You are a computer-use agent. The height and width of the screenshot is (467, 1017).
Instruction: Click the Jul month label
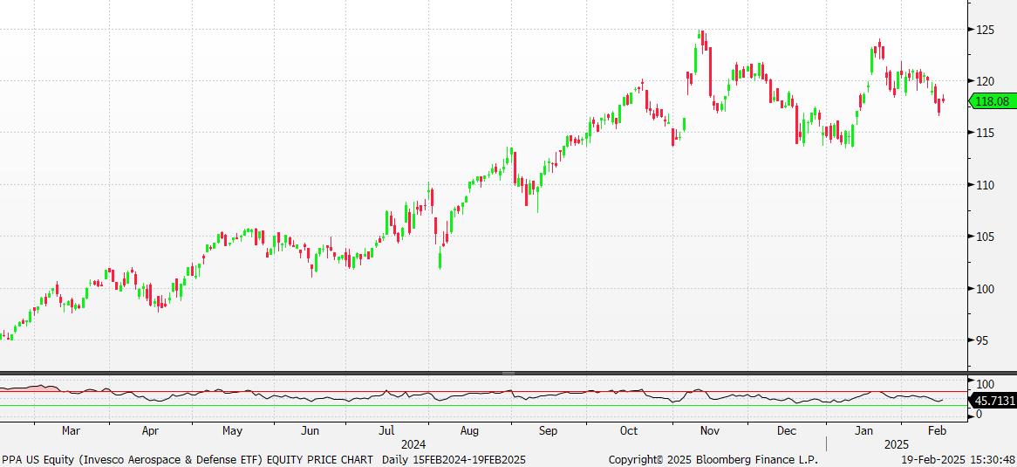point(386,430)
